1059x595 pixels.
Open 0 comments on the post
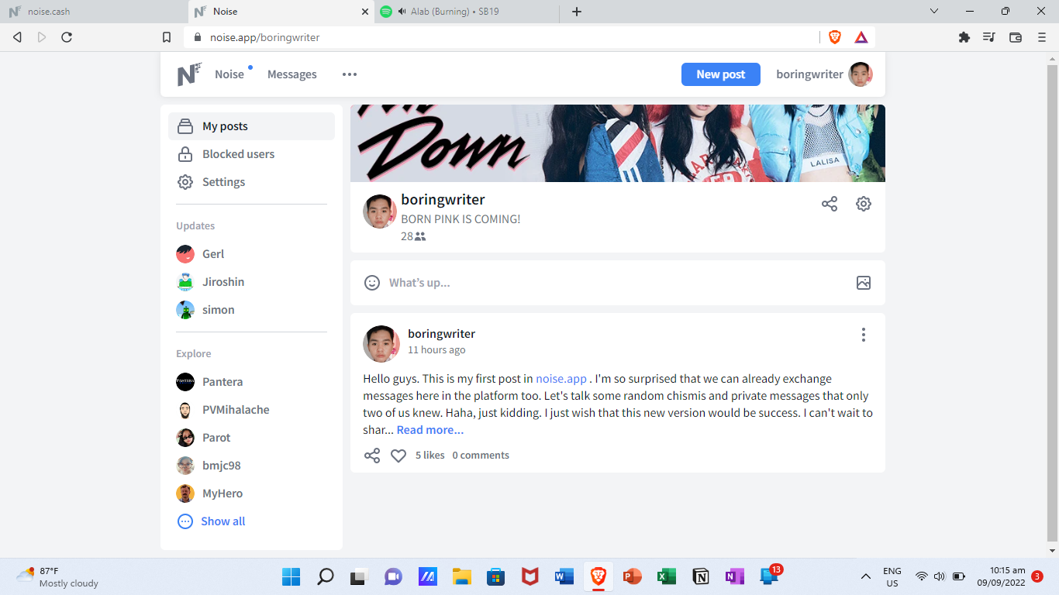(x=481, y=456)
